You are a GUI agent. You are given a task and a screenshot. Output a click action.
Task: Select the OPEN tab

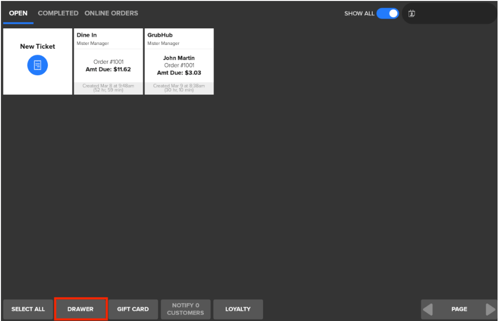(x=18, y=13)
